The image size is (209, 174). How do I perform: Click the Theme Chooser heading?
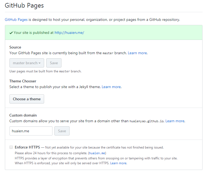[23, 81]
